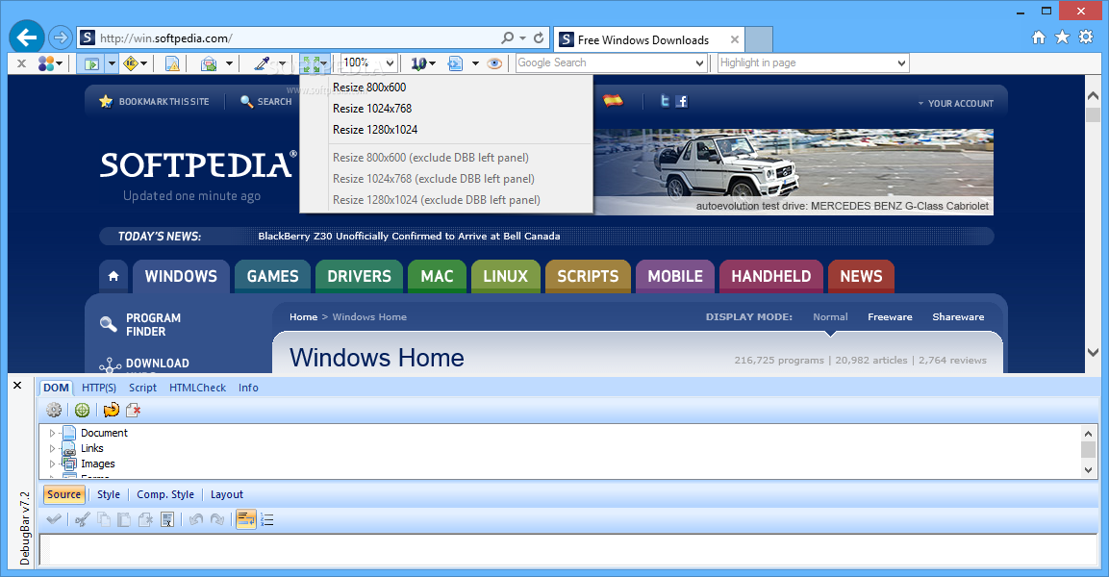Toggle the Source view button

pos(64,494)
